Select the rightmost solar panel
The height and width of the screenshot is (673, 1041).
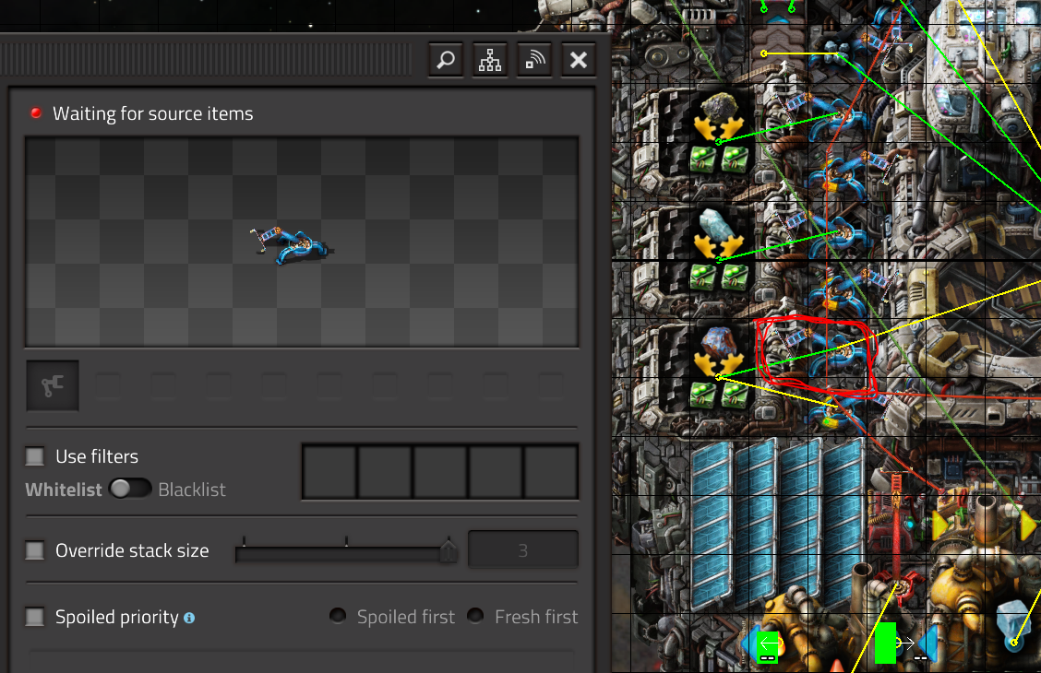click(x=844, y=525)
